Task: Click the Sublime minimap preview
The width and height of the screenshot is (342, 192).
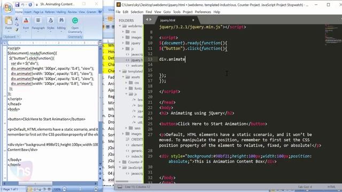Action: click(333, 35)
